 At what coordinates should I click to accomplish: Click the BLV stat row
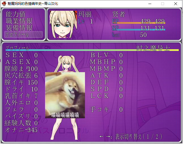106,55
